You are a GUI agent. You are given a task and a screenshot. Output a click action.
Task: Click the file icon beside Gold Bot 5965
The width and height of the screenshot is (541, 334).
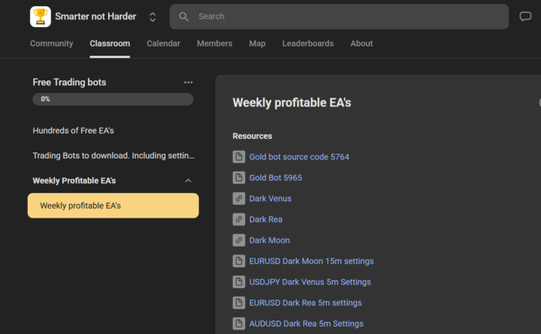239,178
